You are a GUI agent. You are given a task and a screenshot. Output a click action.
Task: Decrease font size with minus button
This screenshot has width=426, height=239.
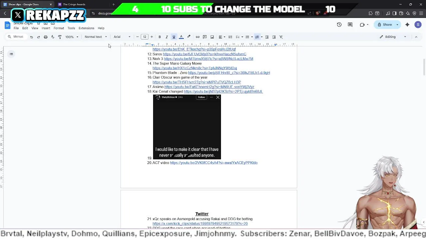tap(137, 37)
